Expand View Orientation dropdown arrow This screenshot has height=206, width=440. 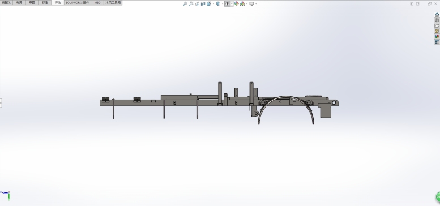point(223,3)
